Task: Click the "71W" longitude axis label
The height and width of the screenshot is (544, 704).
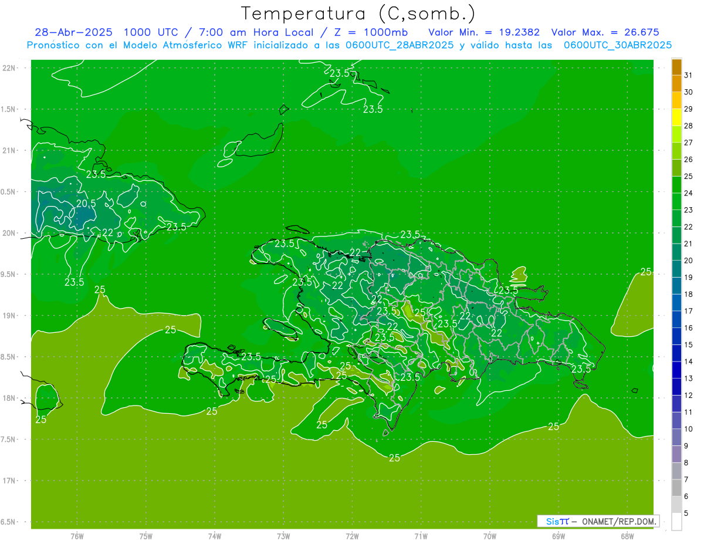Action: [x=421, y=536]
